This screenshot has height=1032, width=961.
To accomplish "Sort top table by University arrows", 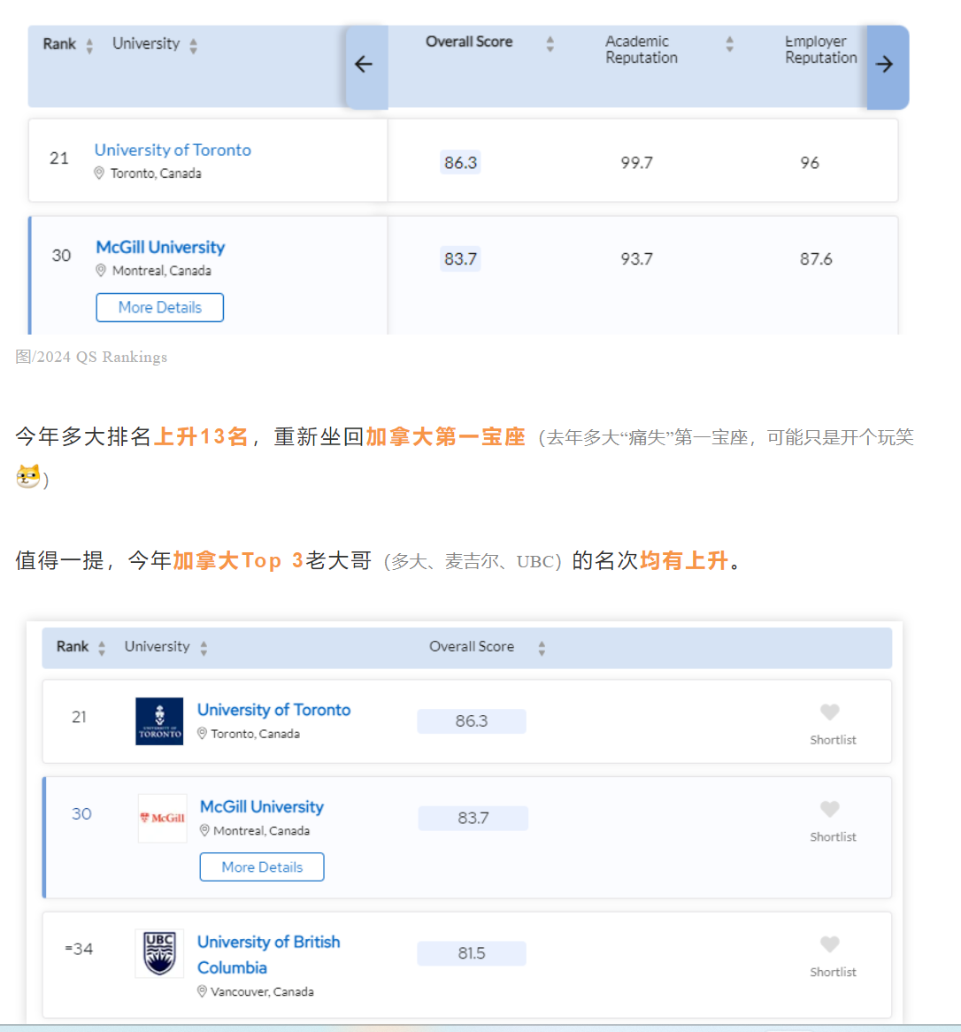I will 194,45.
